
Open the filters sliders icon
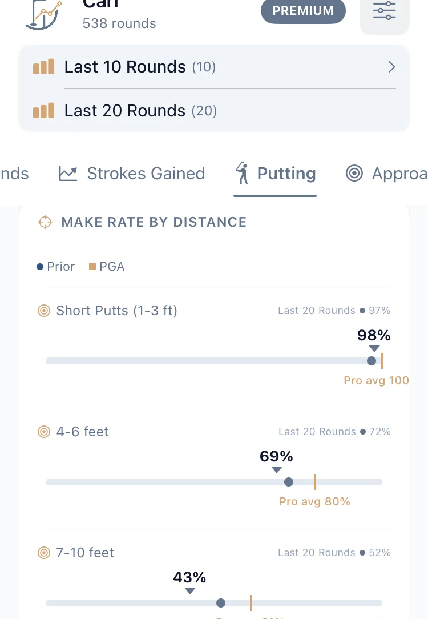click(x=384, y=11)
